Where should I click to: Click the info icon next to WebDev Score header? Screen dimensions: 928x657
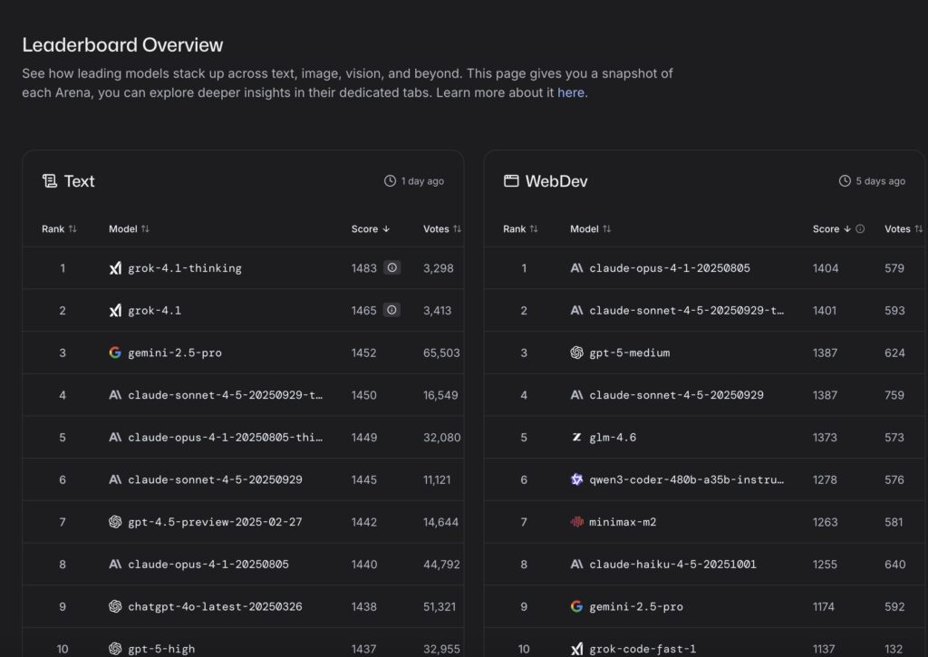(x=860, y=229)
